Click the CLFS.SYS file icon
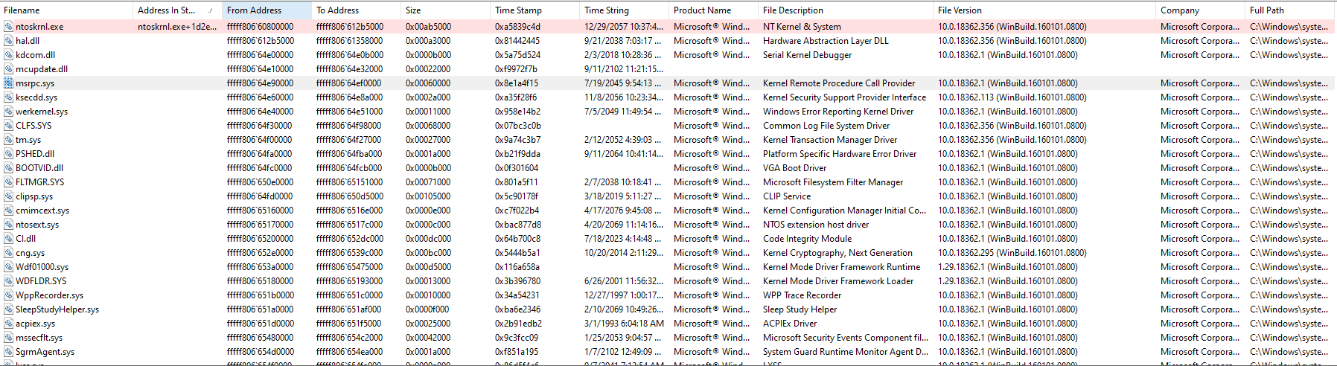This screenshot has width=1337, height=366. tap(8, 126)
